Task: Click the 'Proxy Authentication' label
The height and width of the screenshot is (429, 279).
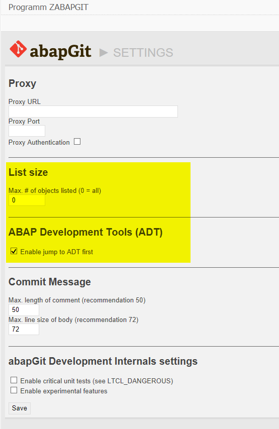Action: coord(39,143)
